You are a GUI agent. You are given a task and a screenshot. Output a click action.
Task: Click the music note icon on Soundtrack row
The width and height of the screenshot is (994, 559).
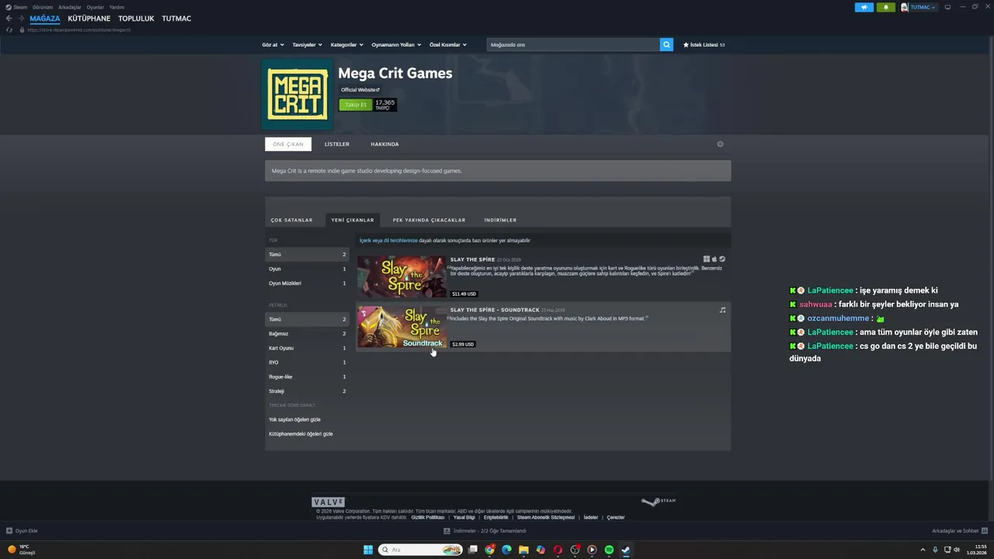coord(722,310)
